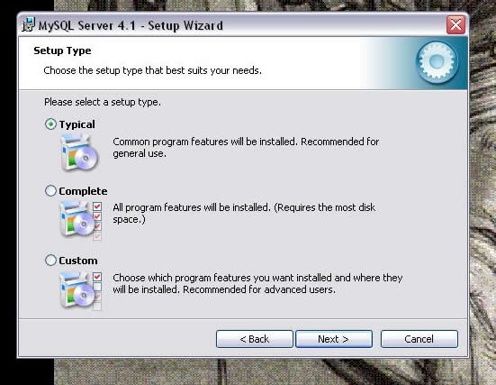
Task: Click the empty checkbox beside Custom icon
Action: click(x=97, y=287)
